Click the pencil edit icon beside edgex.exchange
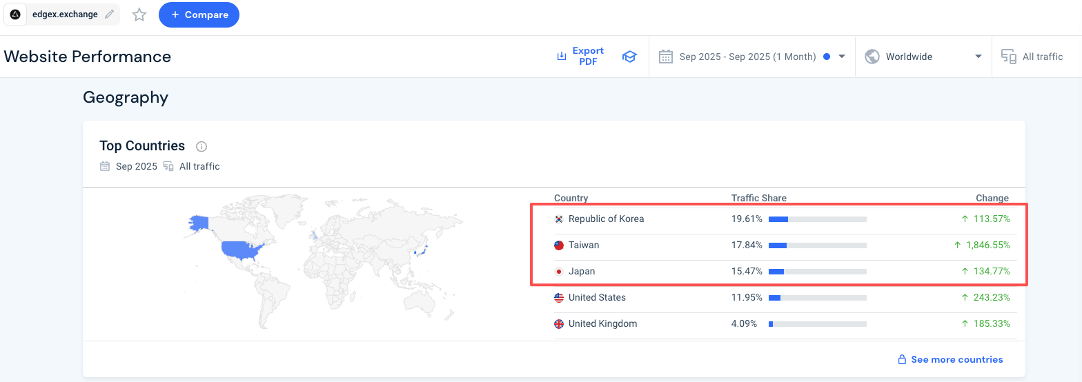This screenshot has width=1082, height=382. pos(110,14)
